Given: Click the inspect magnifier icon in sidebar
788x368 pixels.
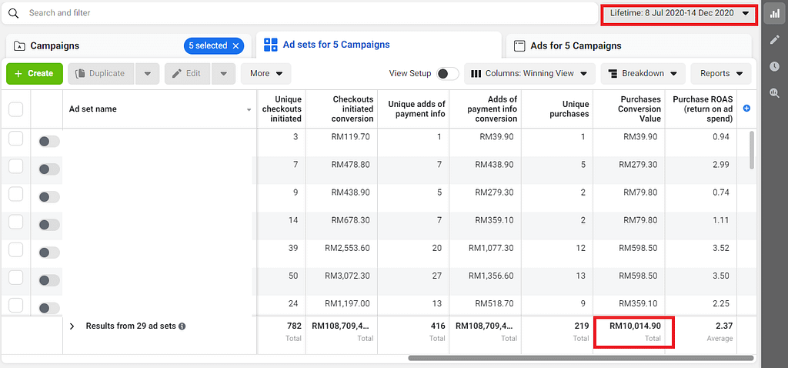Looking at the screenshot, I should pos(774,93).
